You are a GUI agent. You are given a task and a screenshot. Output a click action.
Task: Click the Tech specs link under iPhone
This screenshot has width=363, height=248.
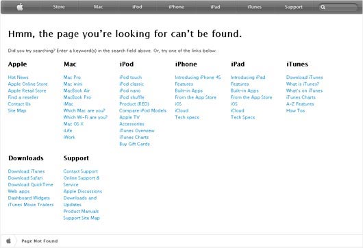tap(187, 117)
